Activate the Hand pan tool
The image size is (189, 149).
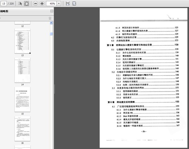pyautogui.click(x=26, y=3)
